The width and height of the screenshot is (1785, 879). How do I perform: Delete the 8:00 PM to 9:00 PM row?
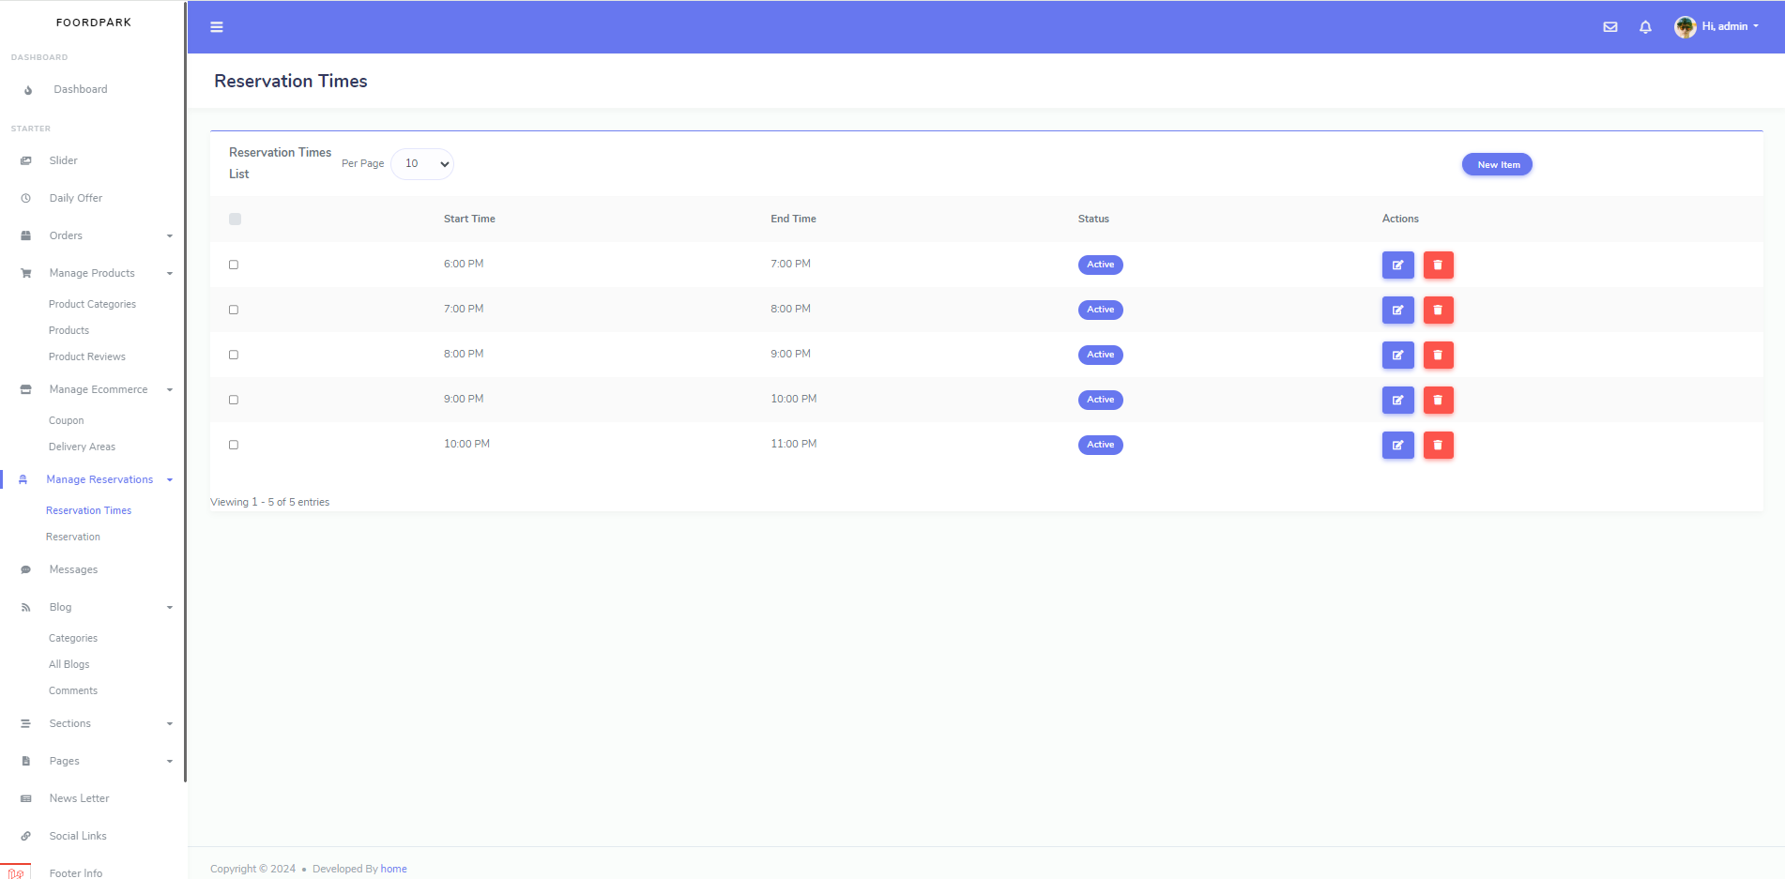[x=1438, y=356]
